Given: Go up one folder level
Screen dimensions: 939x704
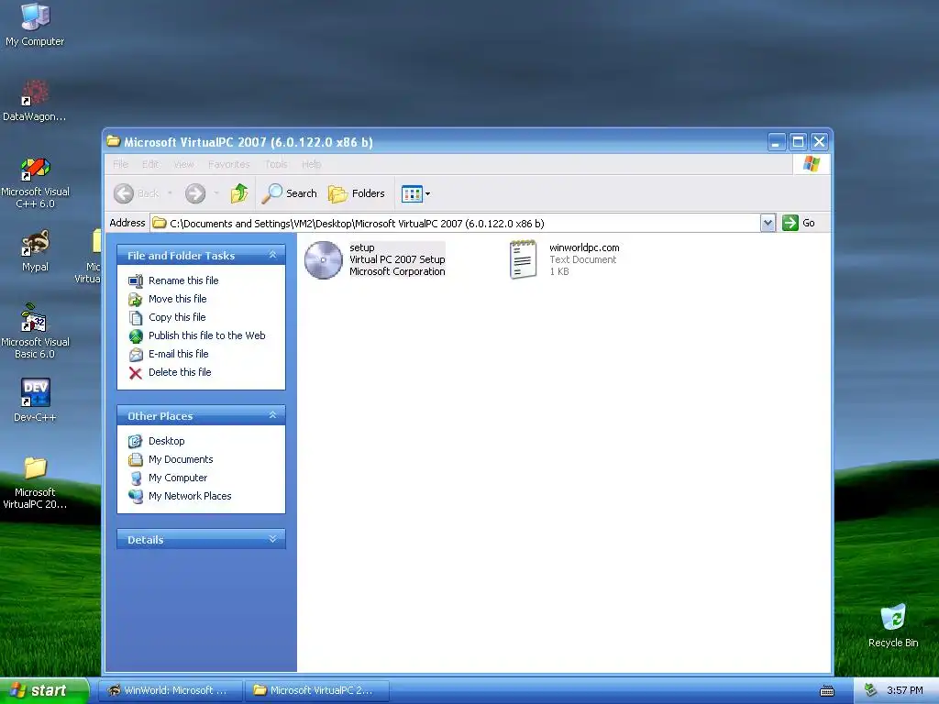Looking at the screenshot, I should [239, 193].
